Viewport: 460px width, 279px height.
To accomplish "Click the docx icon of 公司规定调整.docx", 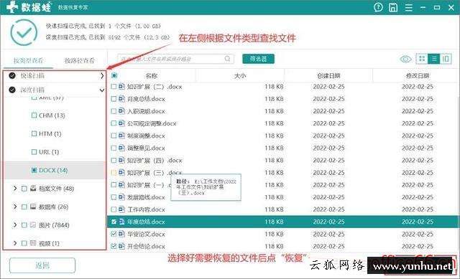I will [x=121, y=123].
